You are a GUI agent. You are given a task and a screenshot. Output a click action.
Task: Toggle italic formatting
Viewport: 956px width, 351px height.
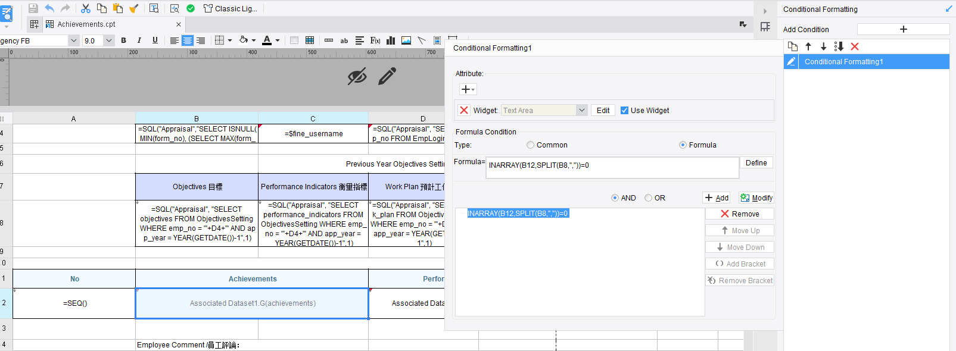[x=139, y=40]
